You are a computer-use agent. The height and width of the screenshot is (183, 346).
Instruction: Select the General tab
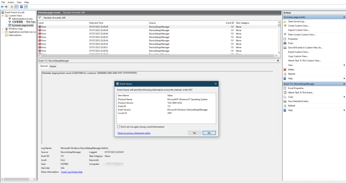[x=44, y=66]
